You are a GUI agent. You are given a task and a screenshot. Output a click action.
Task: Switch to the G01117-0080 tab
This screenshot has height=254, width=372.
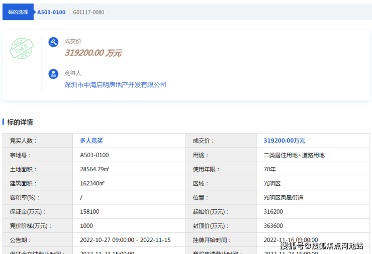pyautogui.click(x=88, y=12)
